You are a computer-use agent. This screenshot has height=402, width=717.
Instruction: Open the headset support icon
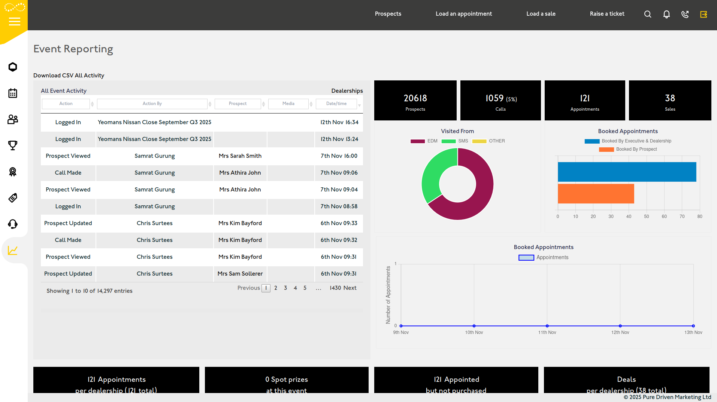pyautogui.click(x=13, y=224)
